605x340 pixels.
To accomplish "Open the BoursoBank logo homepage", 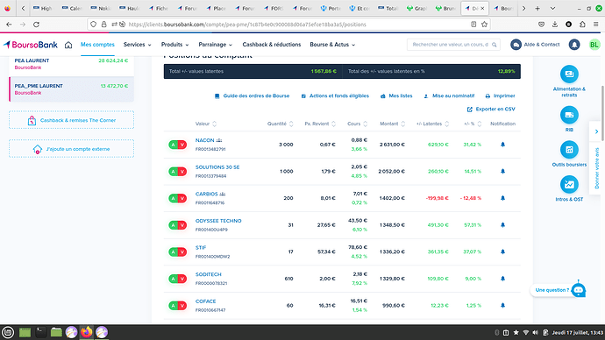I will [x=31, y=45].
